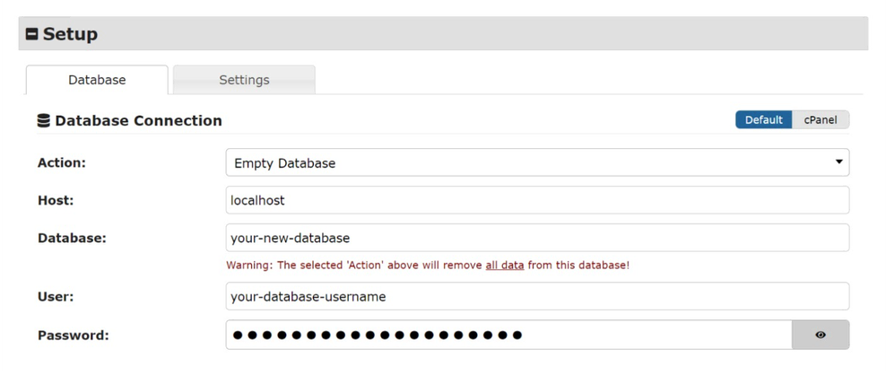This screenshot has width=886, height=375.
Task: Focus the Database name field
Action: pos(536,238)
